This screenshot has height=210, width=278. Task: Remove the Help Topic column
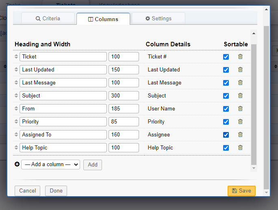tap(240, 148)
